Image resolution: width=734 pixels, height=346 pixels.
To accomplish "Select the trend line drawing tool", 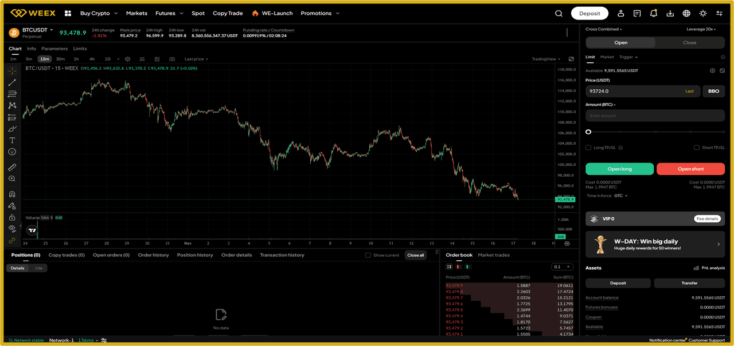I will coord(11,82).
